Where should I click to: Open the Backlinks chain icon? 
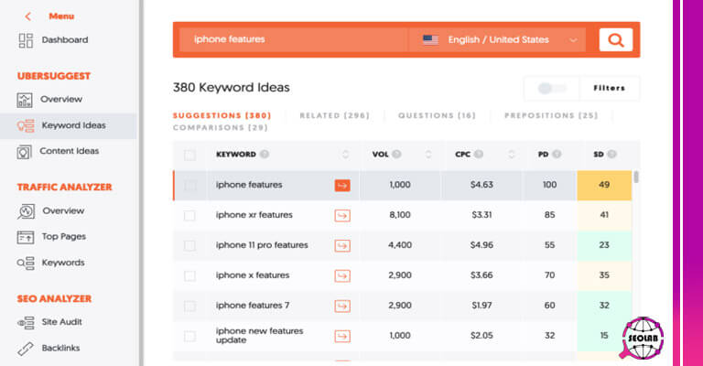[x=26, y=349]
